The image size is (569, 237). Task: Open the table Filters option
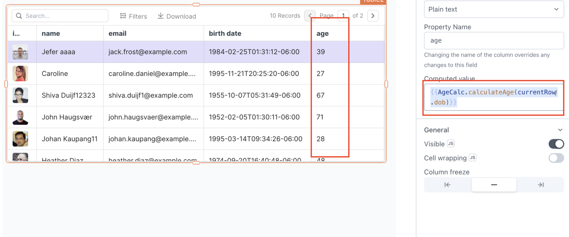133,16
